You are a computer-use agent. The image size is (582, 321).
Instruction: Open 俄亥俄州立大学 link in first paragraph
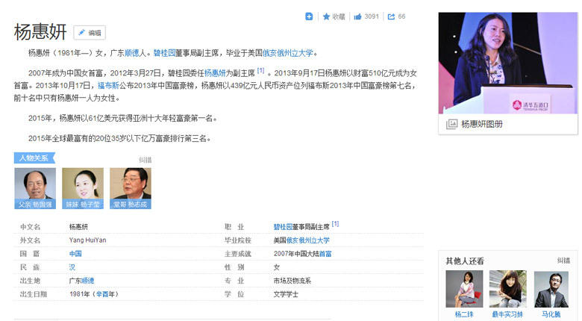288,53
